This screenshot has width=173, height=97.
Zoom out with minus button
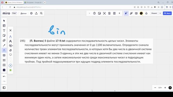[155, 88]
